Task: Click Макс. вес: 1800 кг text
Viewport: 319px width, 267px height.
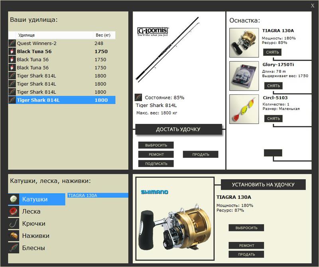Action: tap(157, 113)
